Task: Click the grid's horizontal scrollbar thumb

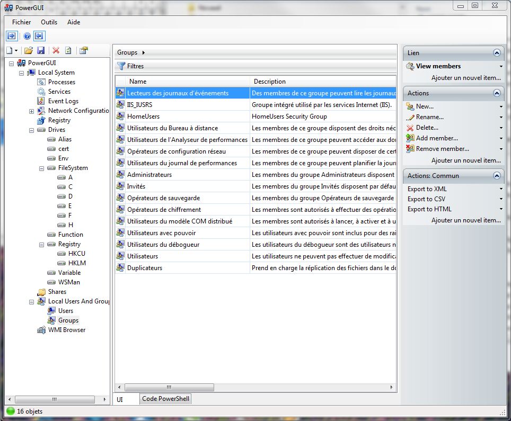Action: [x=169, y=387]
